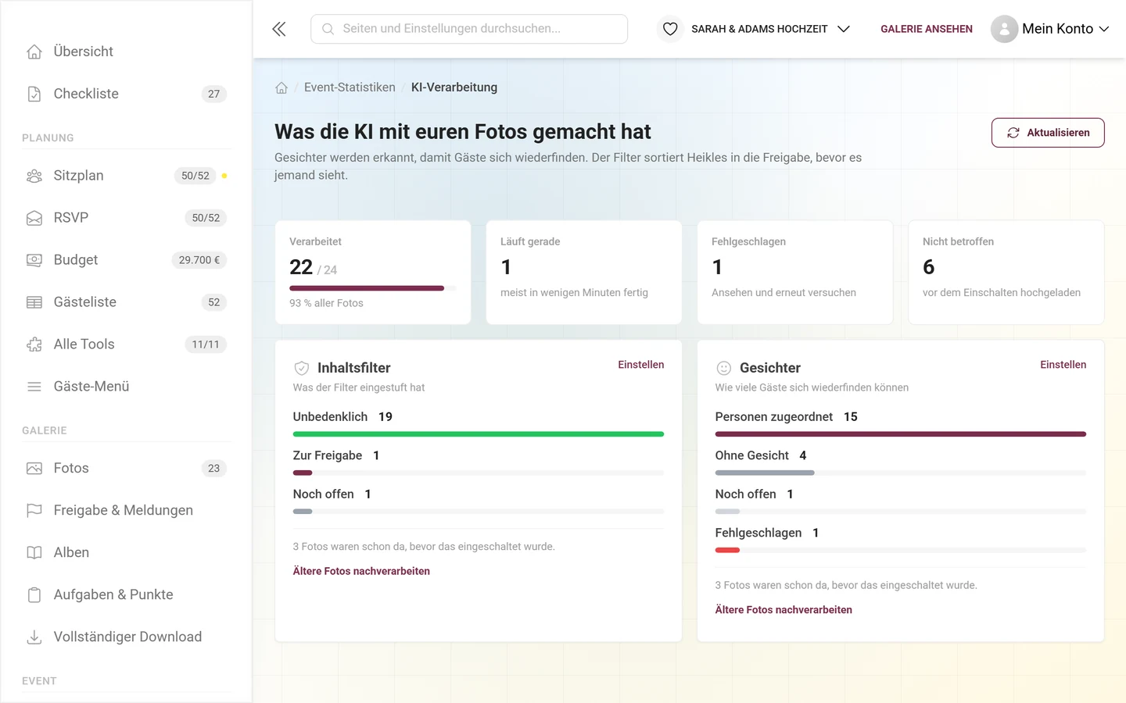Focus the Seiten und Einstellungen search field
This screenshot has height=703, width=1126.
point(469,29)
